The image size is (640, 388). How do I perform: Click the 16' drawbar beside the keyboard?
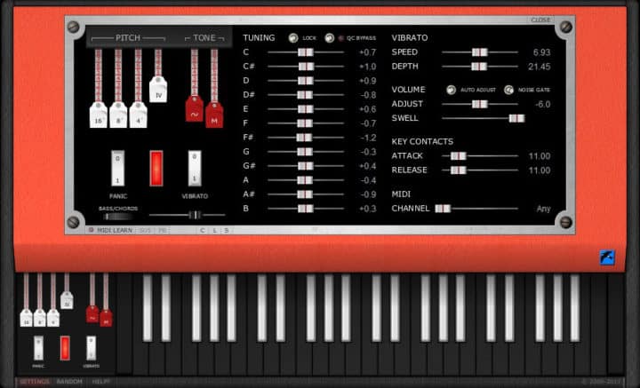[26, 318]
